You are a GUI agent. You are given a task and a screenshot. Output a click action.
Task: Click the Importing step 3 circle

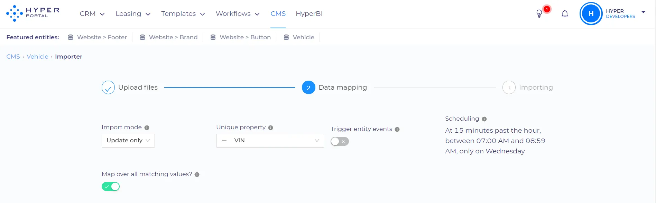click(509, 88)
